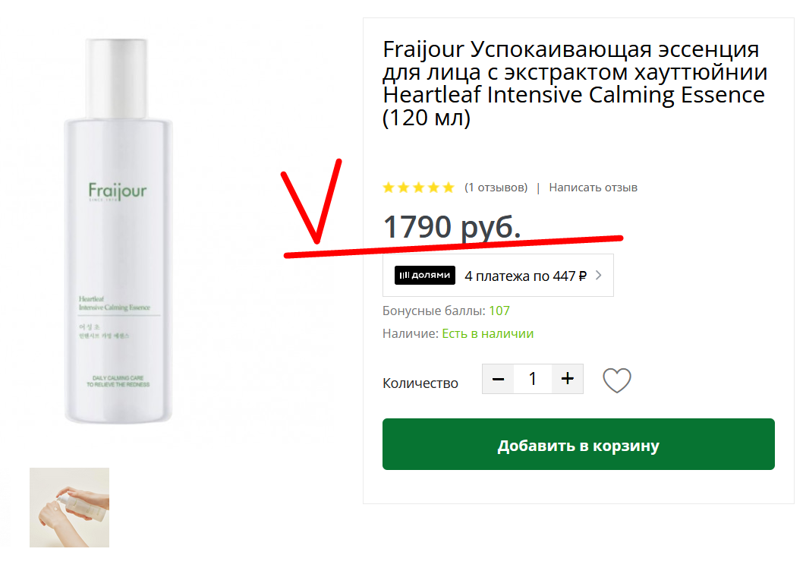Click the bonus points value 107

coord(499,311)
